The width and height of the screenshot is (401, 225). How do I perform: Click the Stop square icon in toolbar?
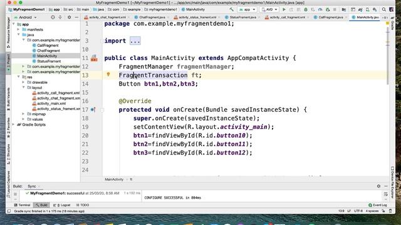335,9
